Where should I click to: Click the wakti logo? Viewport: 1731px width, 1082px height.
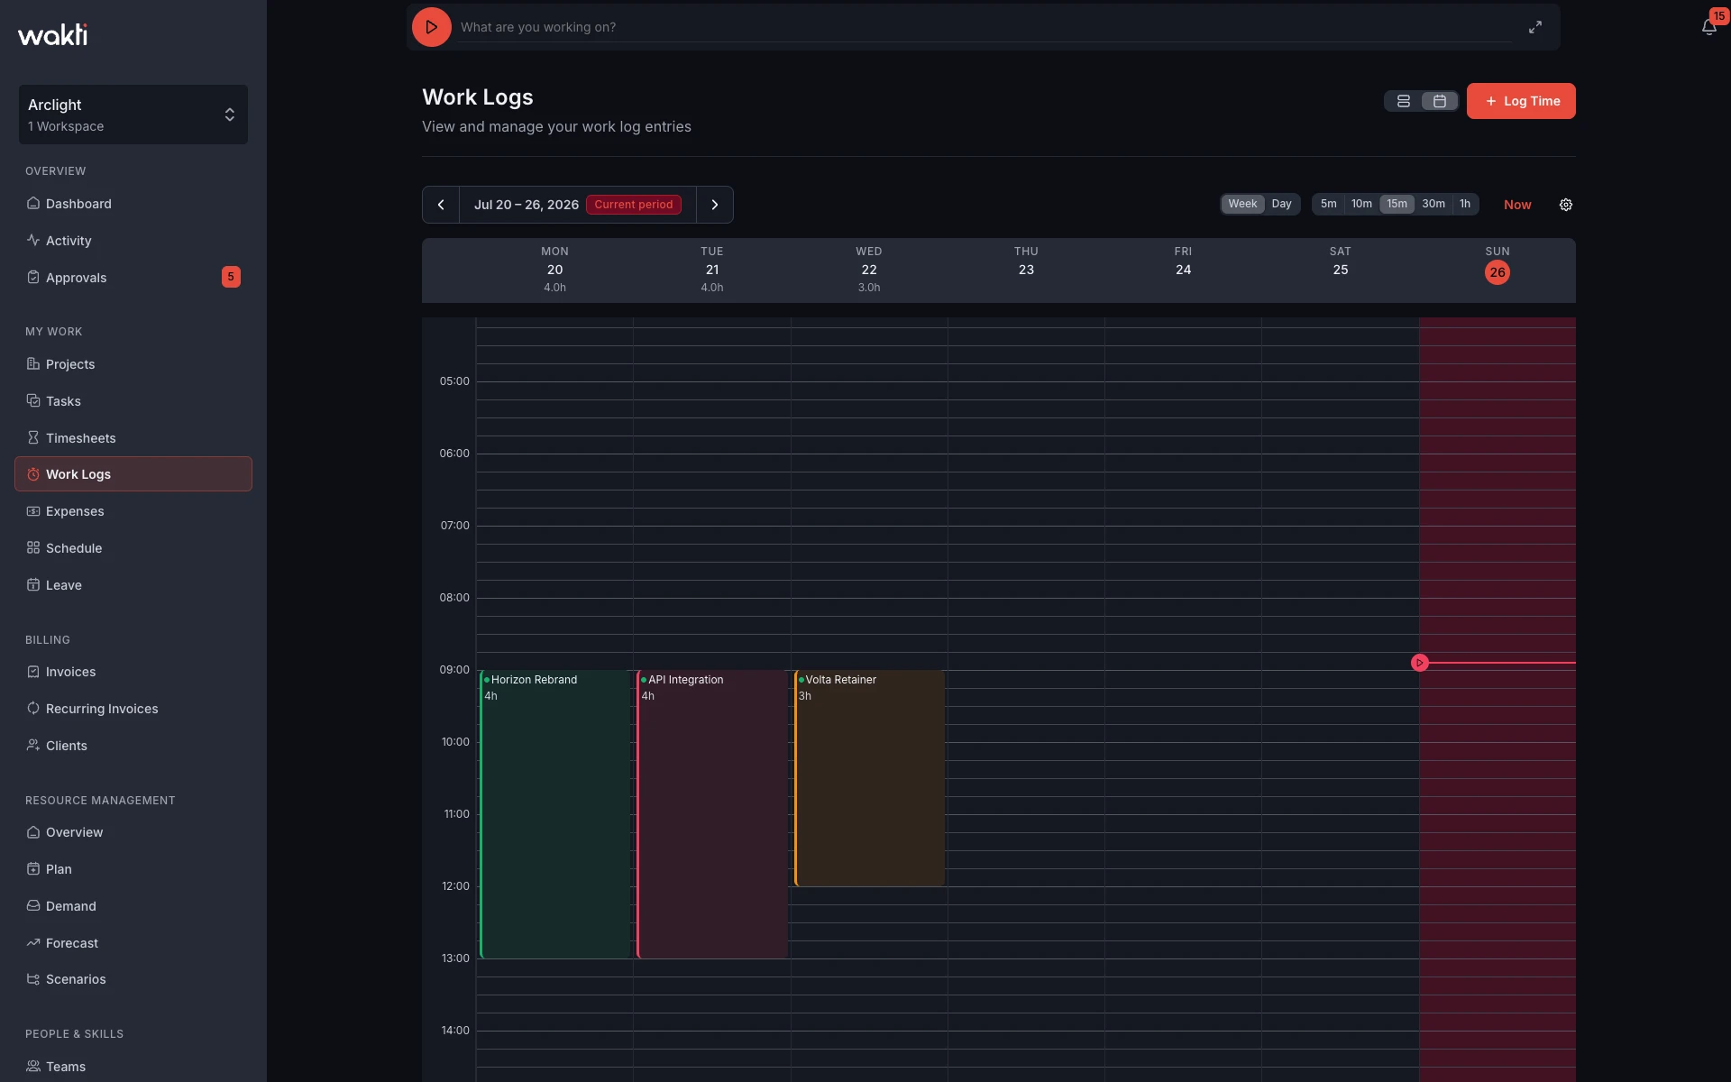(x=53, y=34)
